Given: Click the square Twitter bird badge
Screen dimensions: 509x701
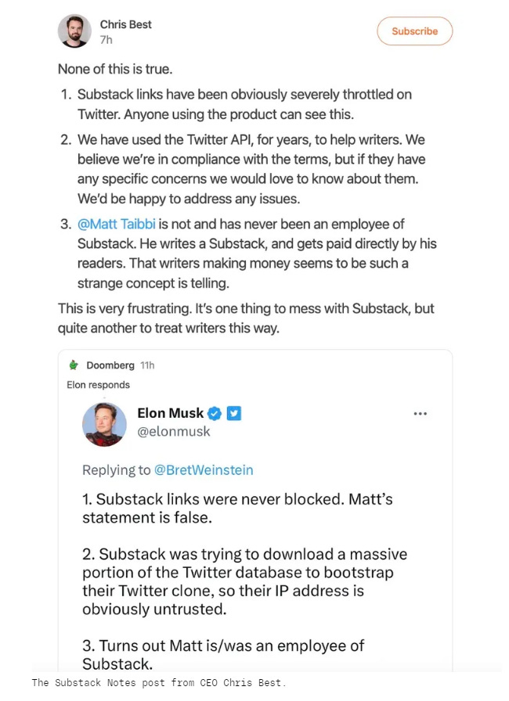Looking at the screenshot, I should 233,413.
